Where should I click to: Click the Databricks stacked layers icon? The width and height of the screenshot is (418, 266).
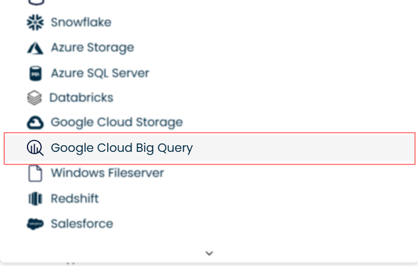coord(35,97)
